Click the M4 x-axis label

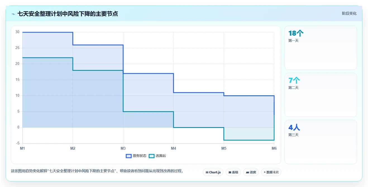(x=173, y=148)
